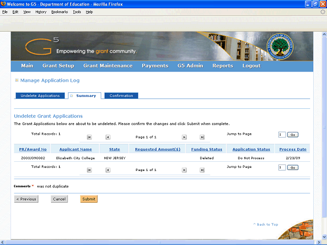Click the vertical scrollbar down arrow

324,237
